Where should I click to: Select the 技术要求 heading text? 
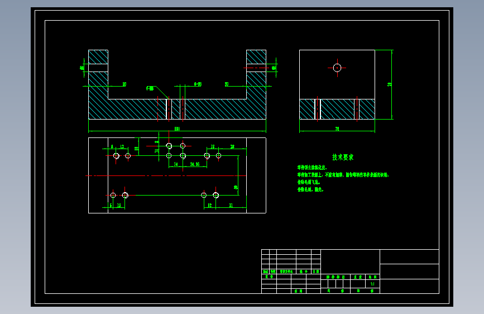pos(343,157)
